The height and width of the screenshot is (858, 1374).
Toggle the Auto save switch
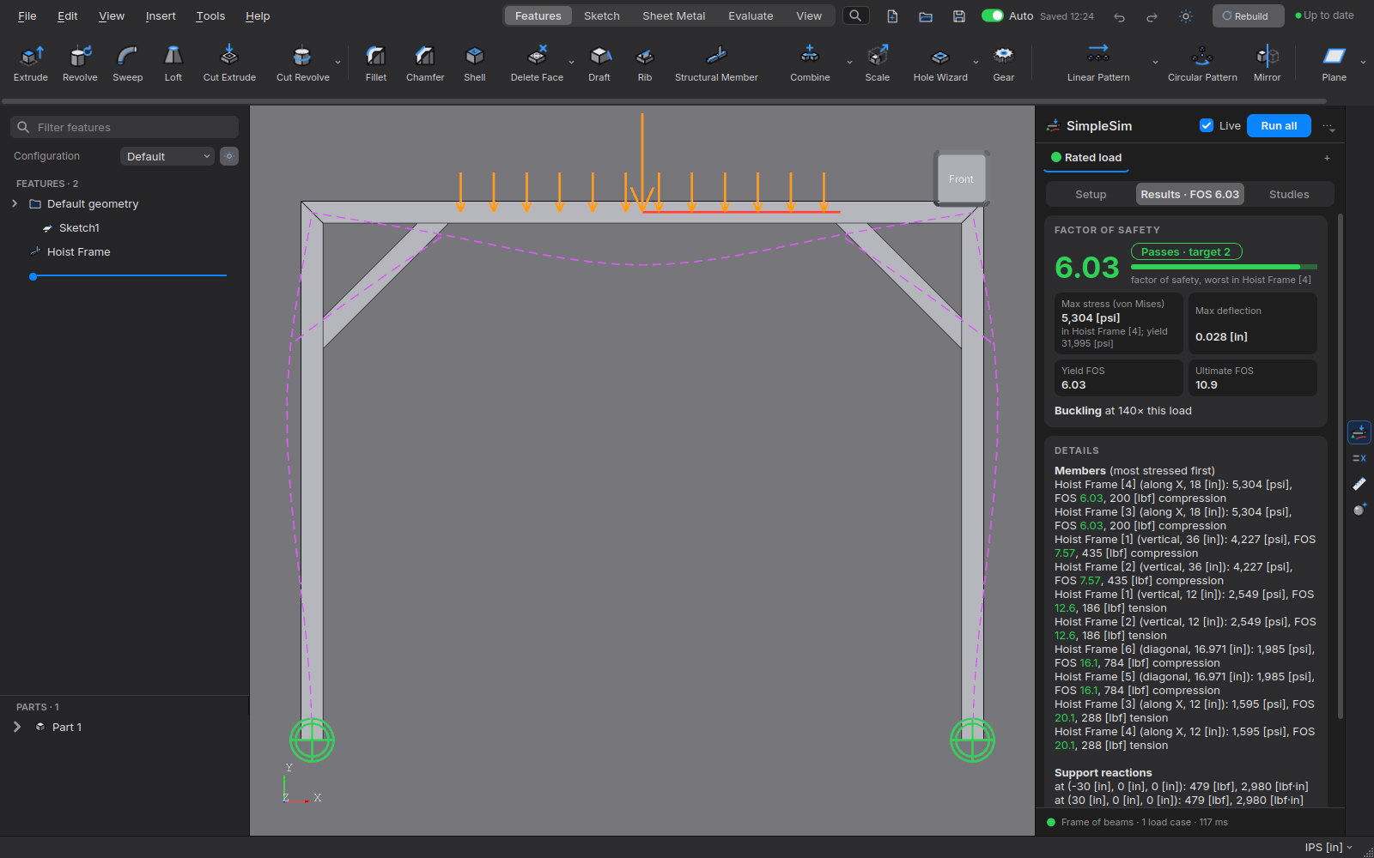pos(993,15)
